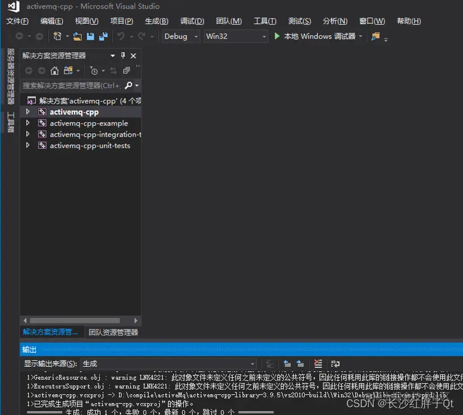The image size is (463, 415).
Task: Open the debugger target dropdown arrow
Action: (360, 36)
